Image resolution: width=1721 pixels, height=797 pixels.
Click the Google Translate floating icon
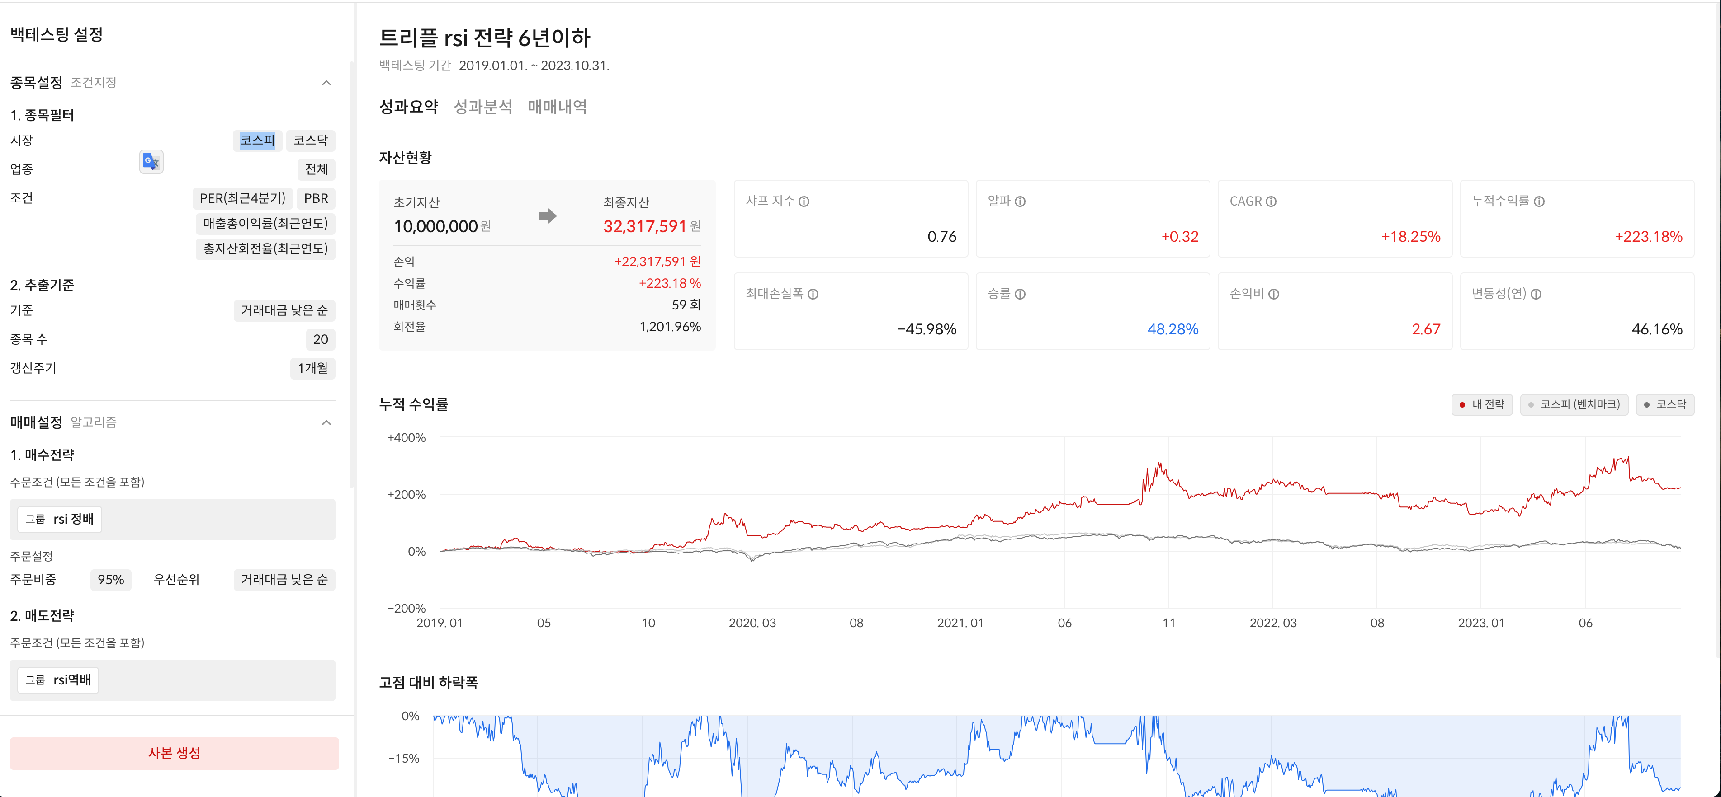click(151, 162)
